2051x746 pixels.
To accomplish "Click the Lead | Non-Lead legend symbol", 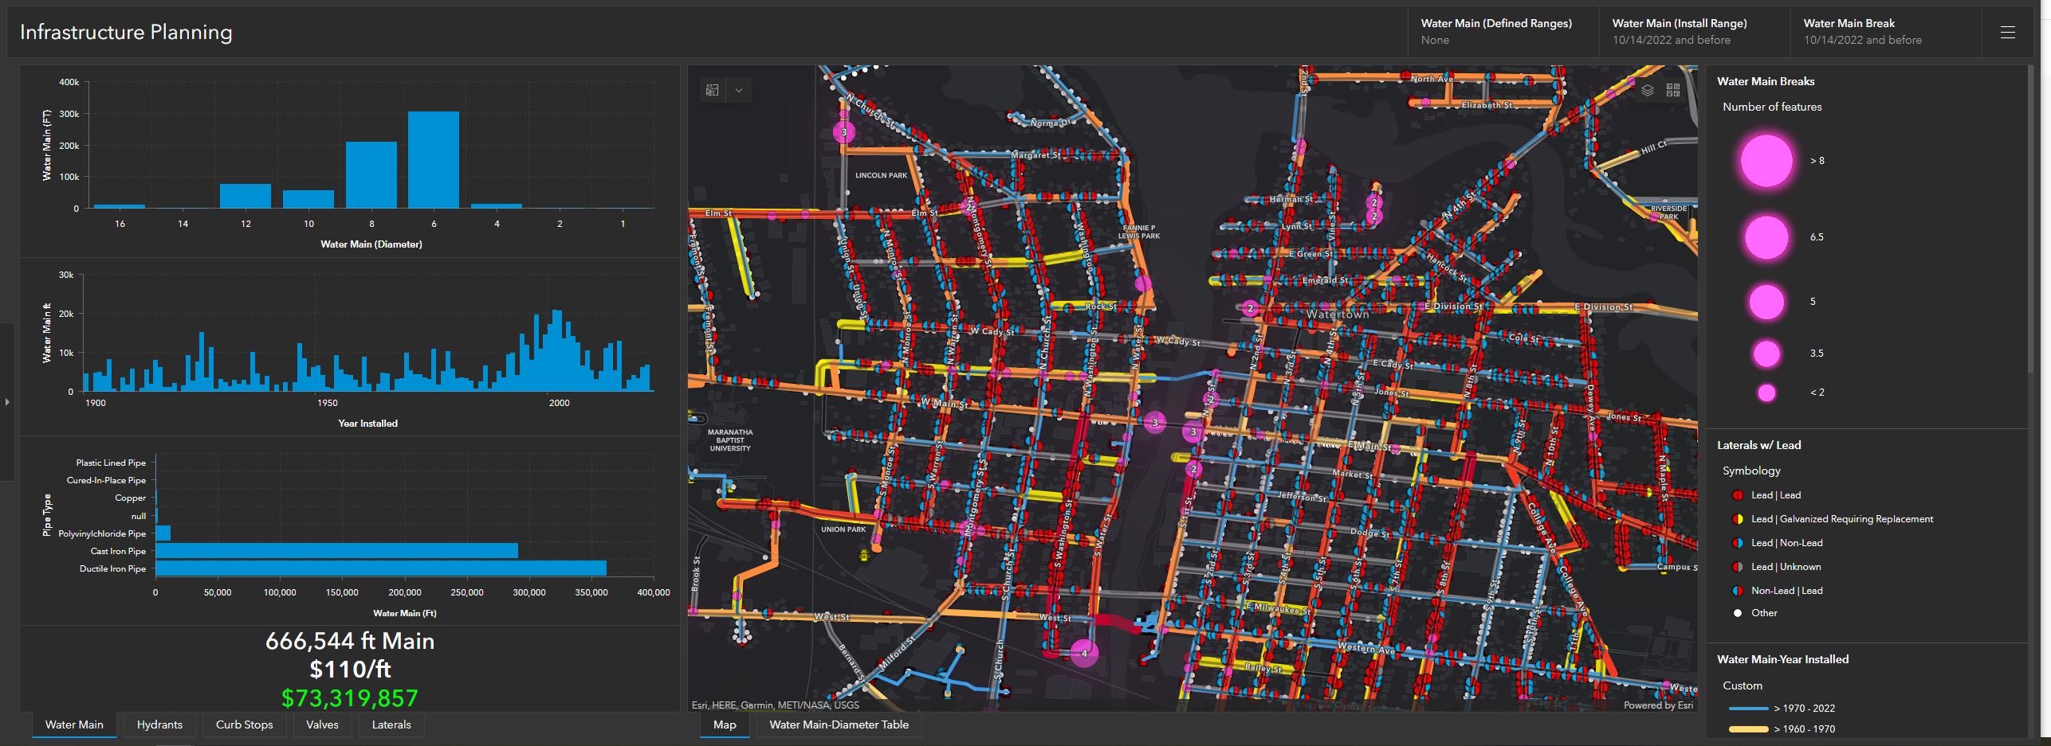I will click(1738, 543).
